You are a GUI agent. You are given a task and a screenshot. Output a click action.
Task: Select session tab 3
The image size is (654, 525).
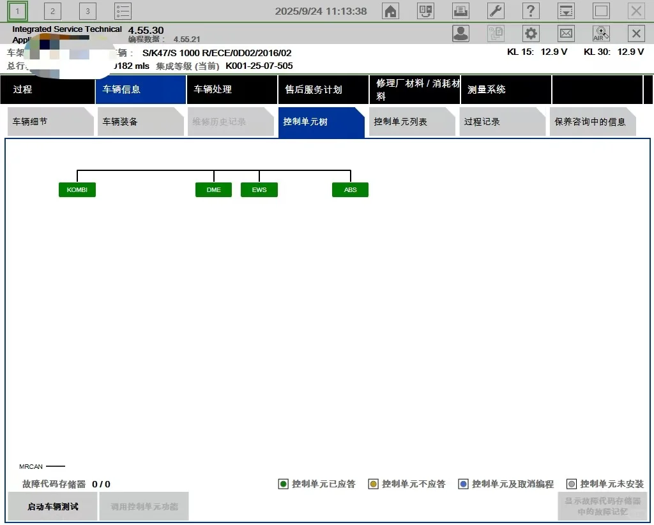click(x=87, y=11)
